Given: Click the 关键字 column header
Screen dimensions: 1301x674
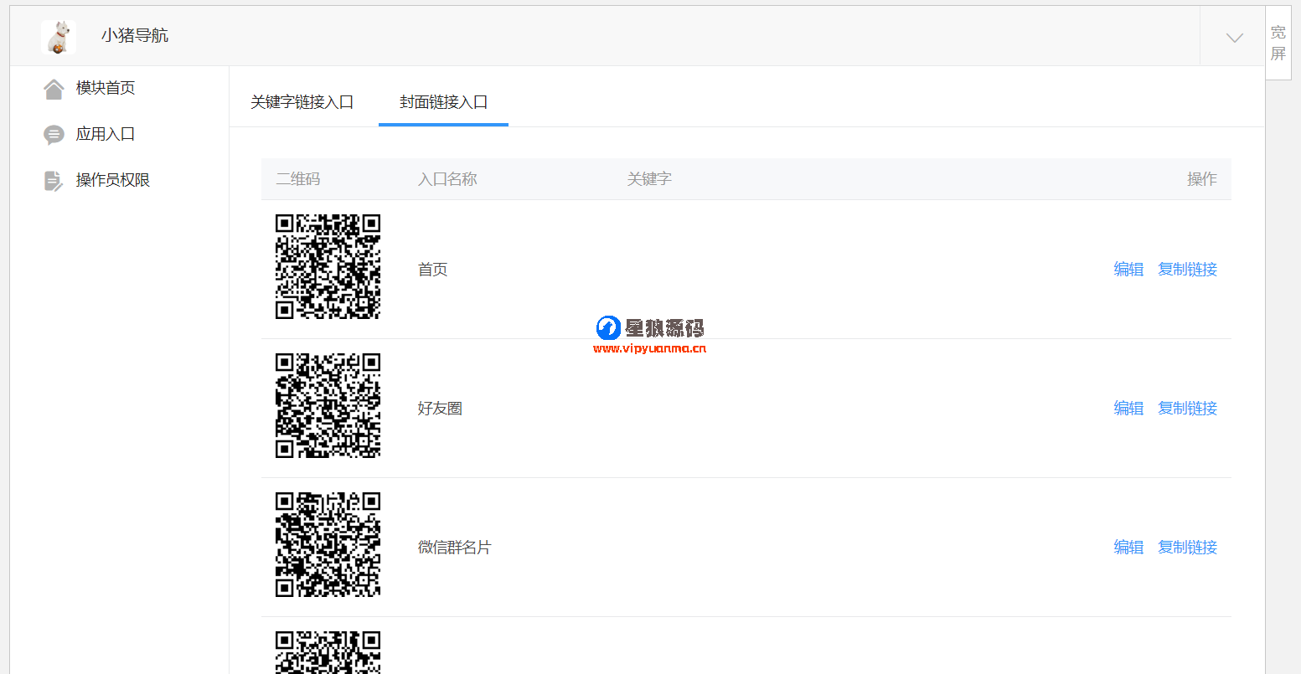Looking at the screenshot, I should coord(649,179).
